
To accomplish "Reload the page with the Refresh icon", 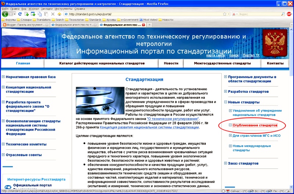I will point(20,14).
